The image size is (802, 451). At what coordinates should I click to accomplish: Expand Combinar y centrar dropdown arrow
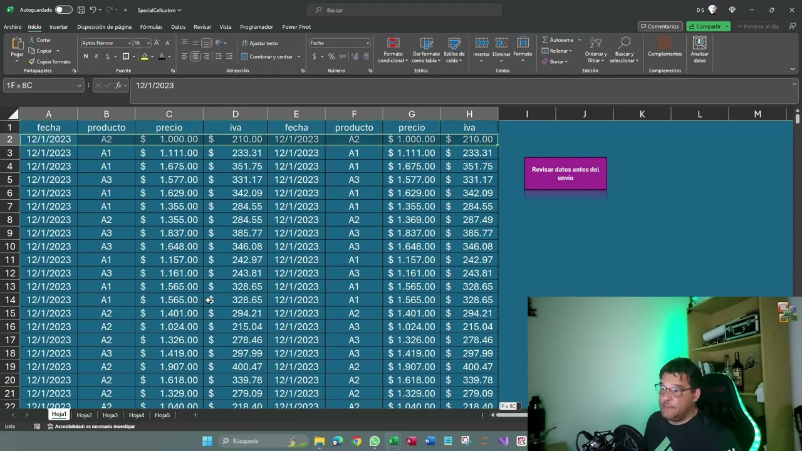pos(298,57)
